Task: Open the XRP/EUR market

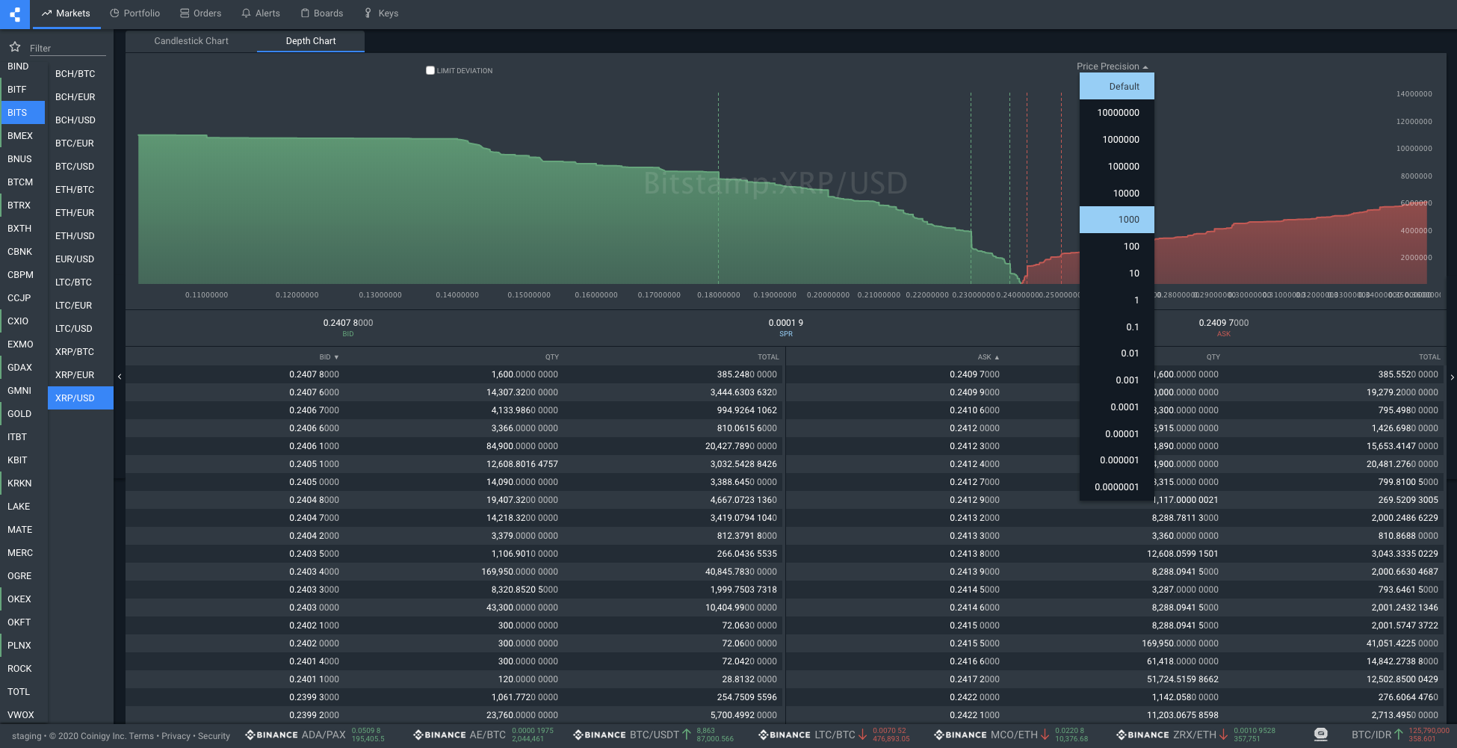Action: (x=81, y=375)
